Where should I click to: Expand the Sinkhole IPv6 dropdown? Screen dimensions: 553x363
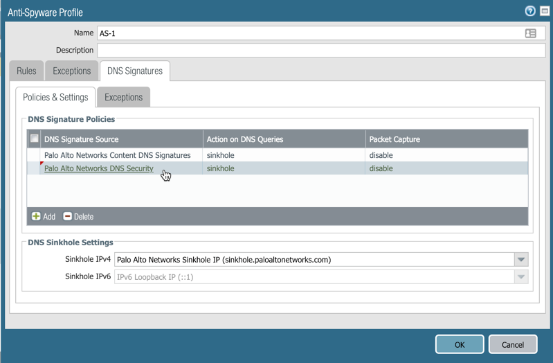521,277
